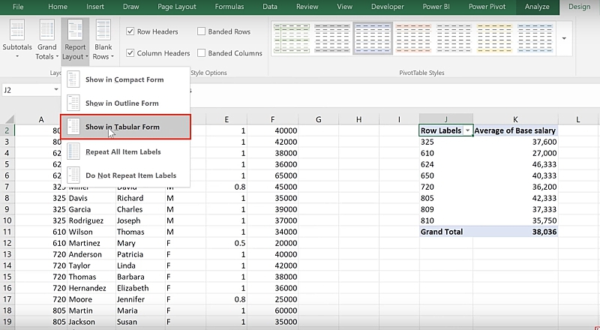Open the Name Box dropdown arrow
Image resolution: width=600 pixels, height=330 pixels.
pos(56,89)
